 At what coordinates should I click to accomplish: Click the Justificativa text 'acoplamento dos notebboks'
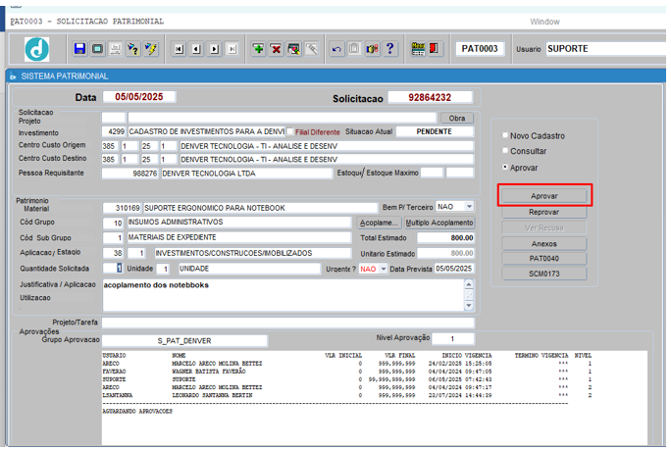click(156, 285)
